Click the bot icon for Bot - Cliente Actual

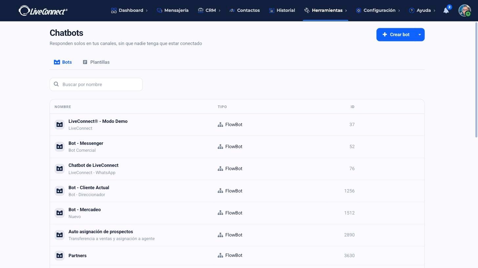[59, 191]
